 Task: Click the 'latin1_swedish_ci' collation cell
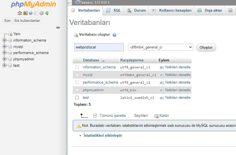pos(137,98)
